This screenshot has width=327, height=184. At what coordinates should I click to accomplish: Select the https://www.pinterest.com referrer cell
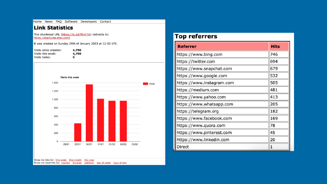click(222, 132)
